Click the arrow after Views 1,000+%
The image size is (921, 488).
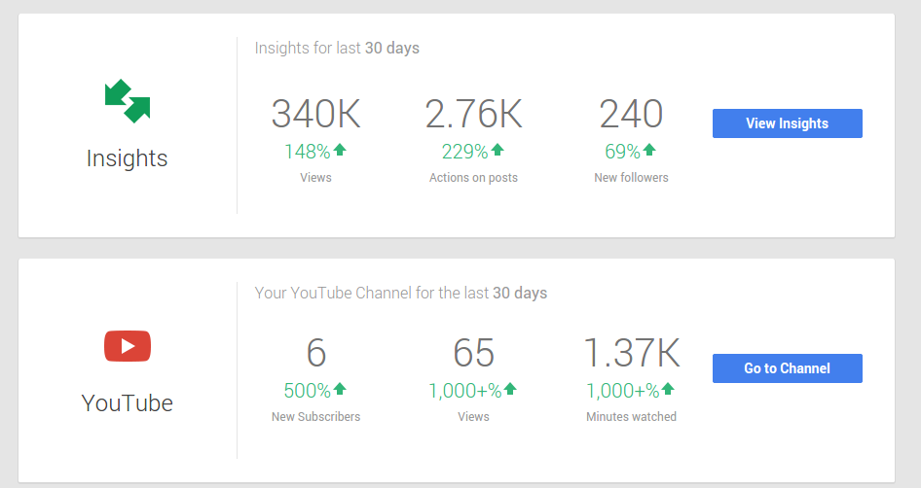(x=510, y=389)
